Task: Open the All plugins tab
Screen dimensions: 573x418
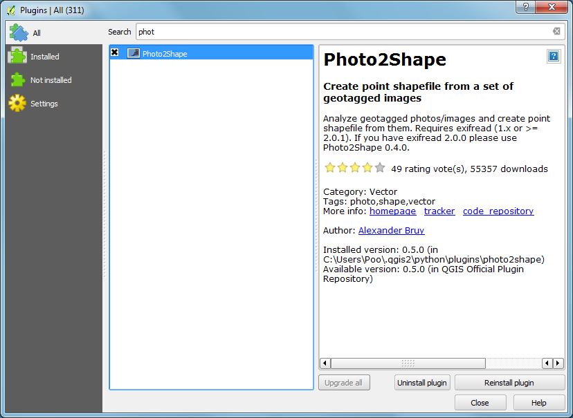Action: coord(54,32)
